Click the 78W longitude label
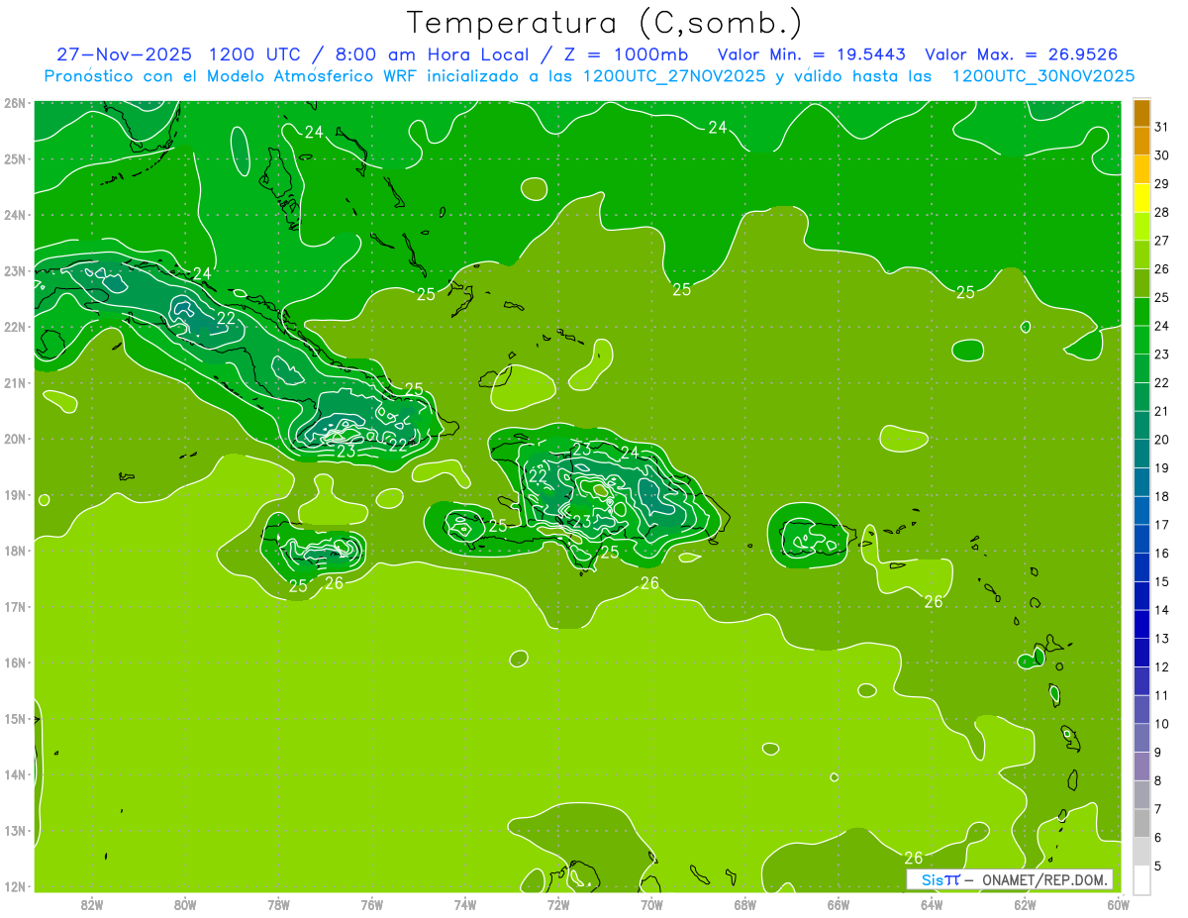The height and width of the screenshot is (918, 1188). pyautogui.click(x=278, y=904)
